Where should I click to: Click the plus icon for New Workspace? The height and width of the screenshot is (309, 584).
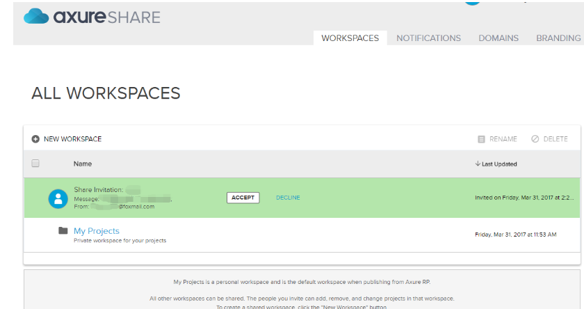click(35, 139)
